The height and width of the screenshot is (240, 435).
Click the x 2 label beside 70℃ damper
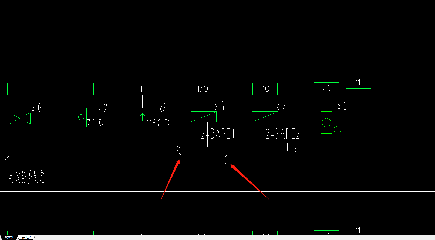coord(103,108)
